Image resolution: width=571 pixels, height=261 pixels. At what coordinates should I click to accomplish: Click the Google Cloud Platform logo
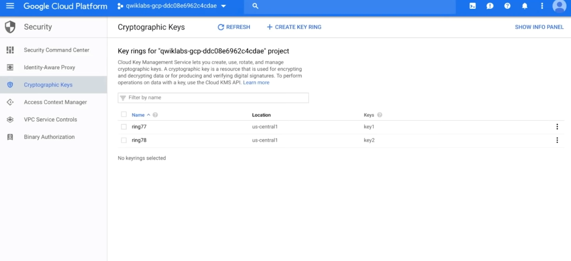(x=66, y=6)
